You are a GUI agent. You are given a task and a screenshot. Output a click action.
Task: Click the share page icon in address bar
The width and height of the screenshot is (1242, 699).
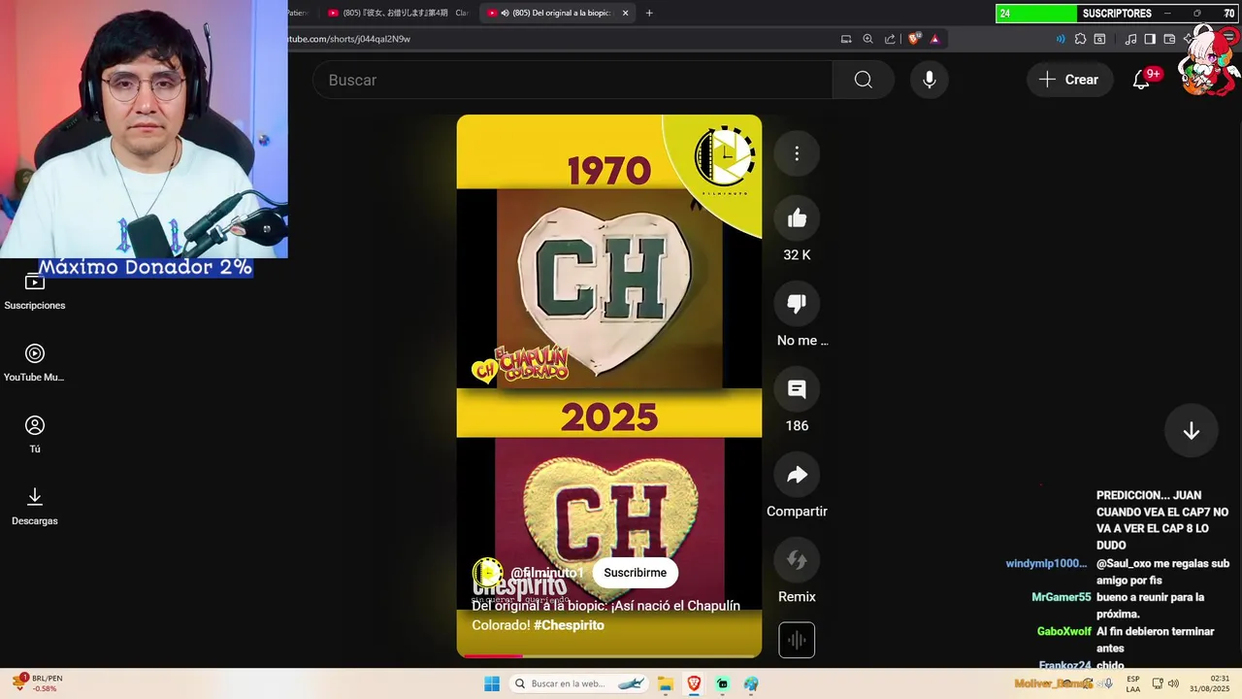coord(890,39)
